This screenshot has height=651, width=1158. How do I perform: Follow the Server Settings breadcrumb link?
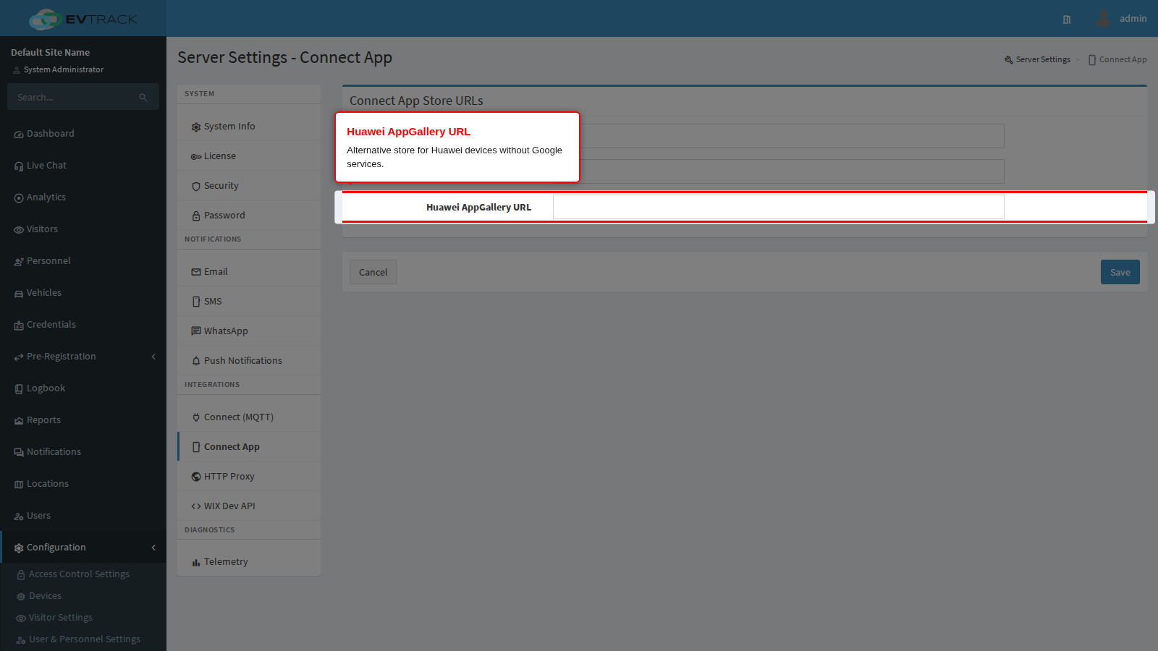1037,59
